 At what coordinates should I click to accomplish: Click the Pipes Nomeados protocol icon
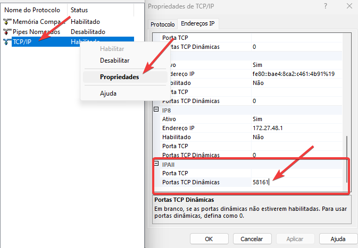point(7,32)
